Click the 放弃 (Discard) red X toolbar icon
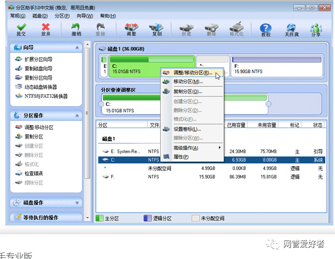Viewport: 335px width, 259px height. pyautogui.click(x=46, y=29)
